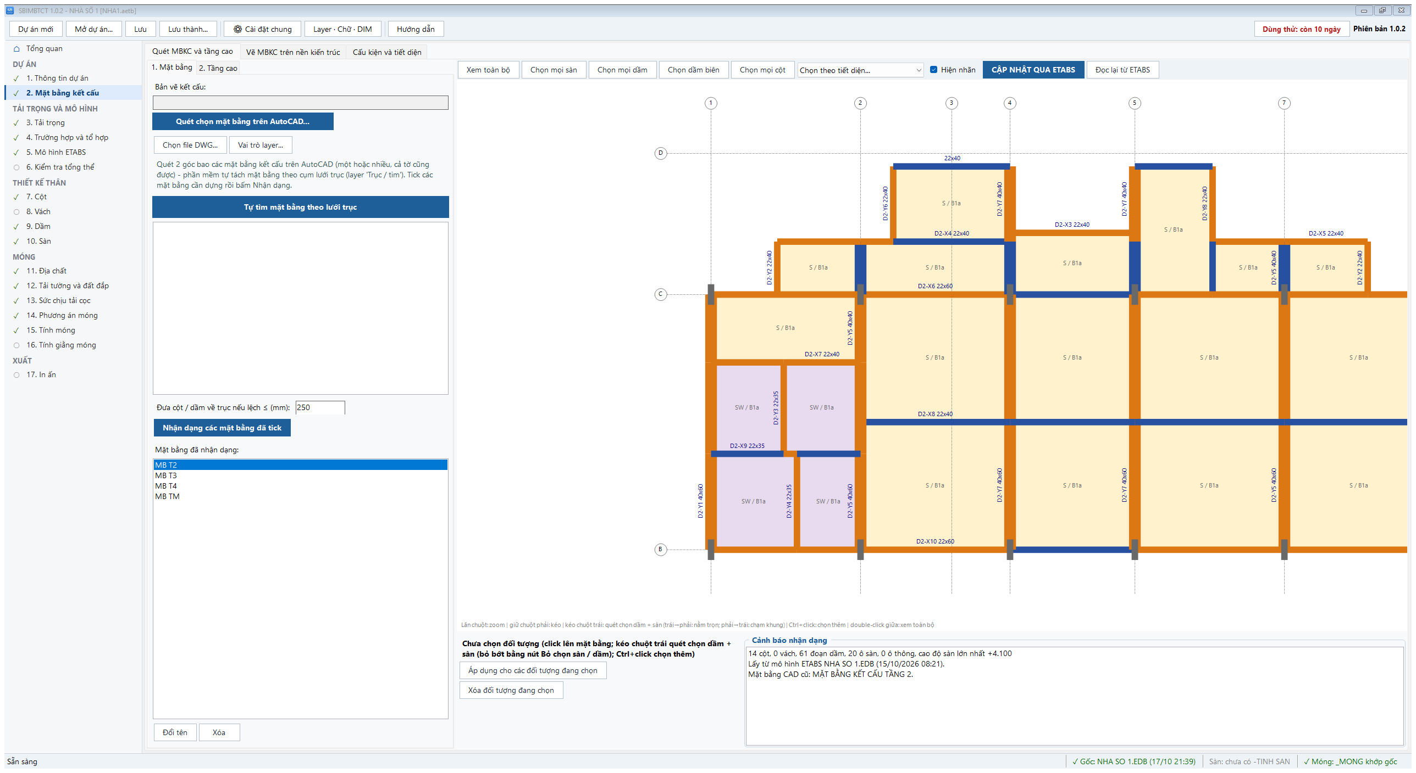Viewport: 1416px width, 773px height.
Task: Click into the column offset tolerance field 250
Action: (x=320, y=407)
